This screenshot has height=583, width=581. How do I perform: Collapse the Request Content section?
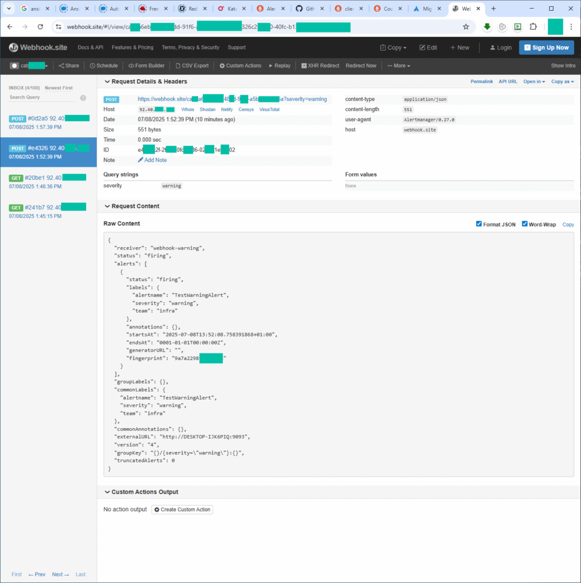click(132, 206)
